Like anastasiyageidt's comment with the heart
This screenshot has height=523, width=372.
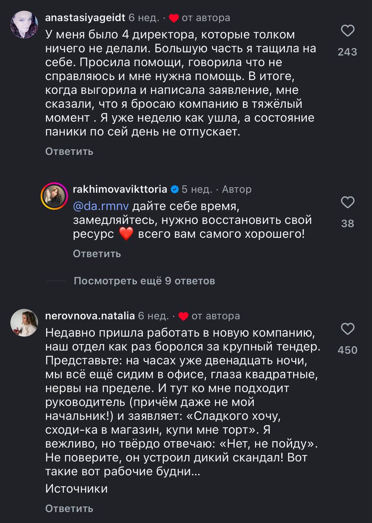[347, 31]
